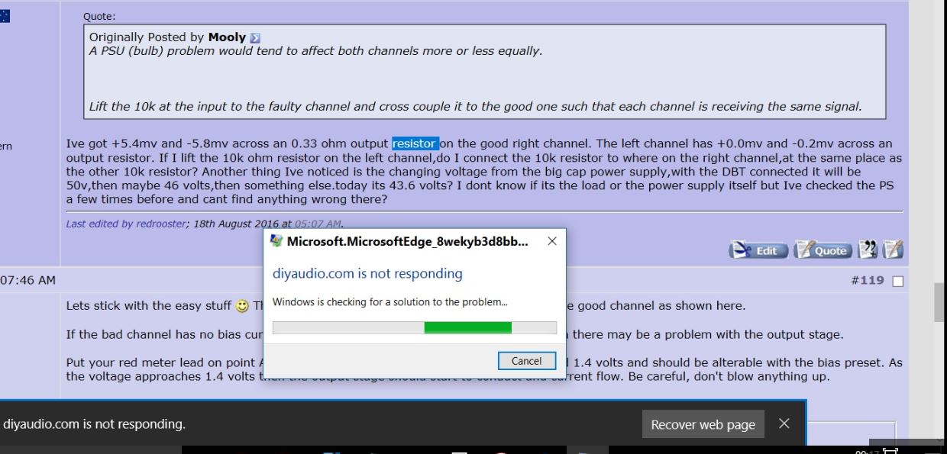Click the "07:46 AM" post timestamp

pyautogui.click(x=27, y=280)
